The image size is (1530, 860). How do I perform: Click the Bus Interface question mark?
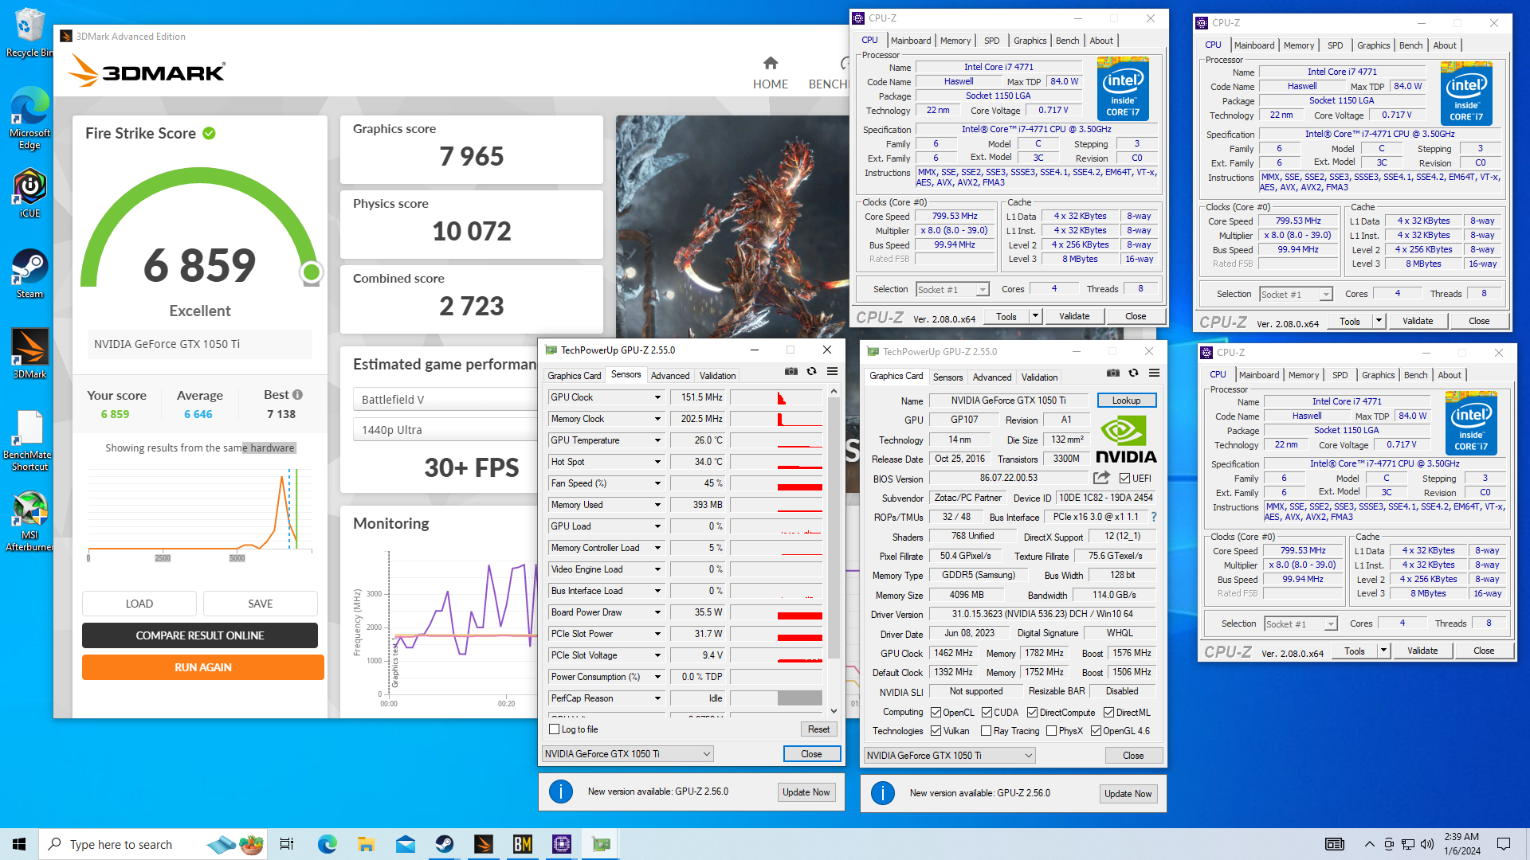click(x=1153, y=517)
